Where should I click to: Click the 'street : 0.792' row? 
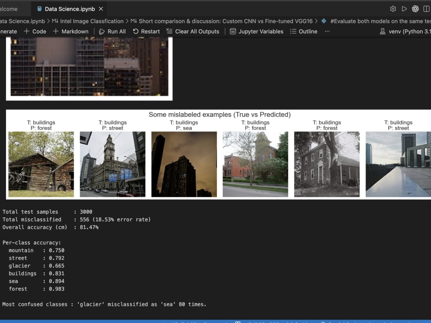pos(37,258)
